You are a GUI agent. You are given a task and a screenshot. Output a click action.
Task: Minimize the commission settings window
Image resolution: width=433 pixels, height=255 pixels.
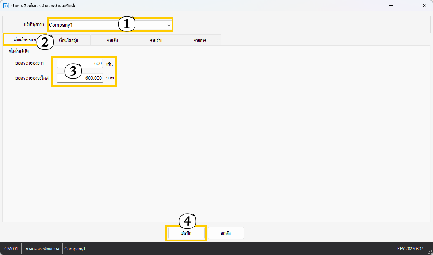click(x=391, y=6)
